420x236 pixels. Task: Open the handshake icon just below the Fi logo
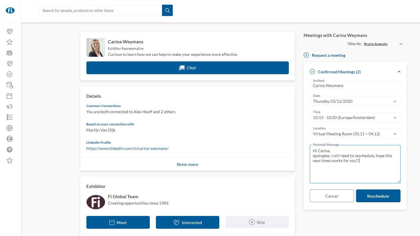(x=10, y=31)
